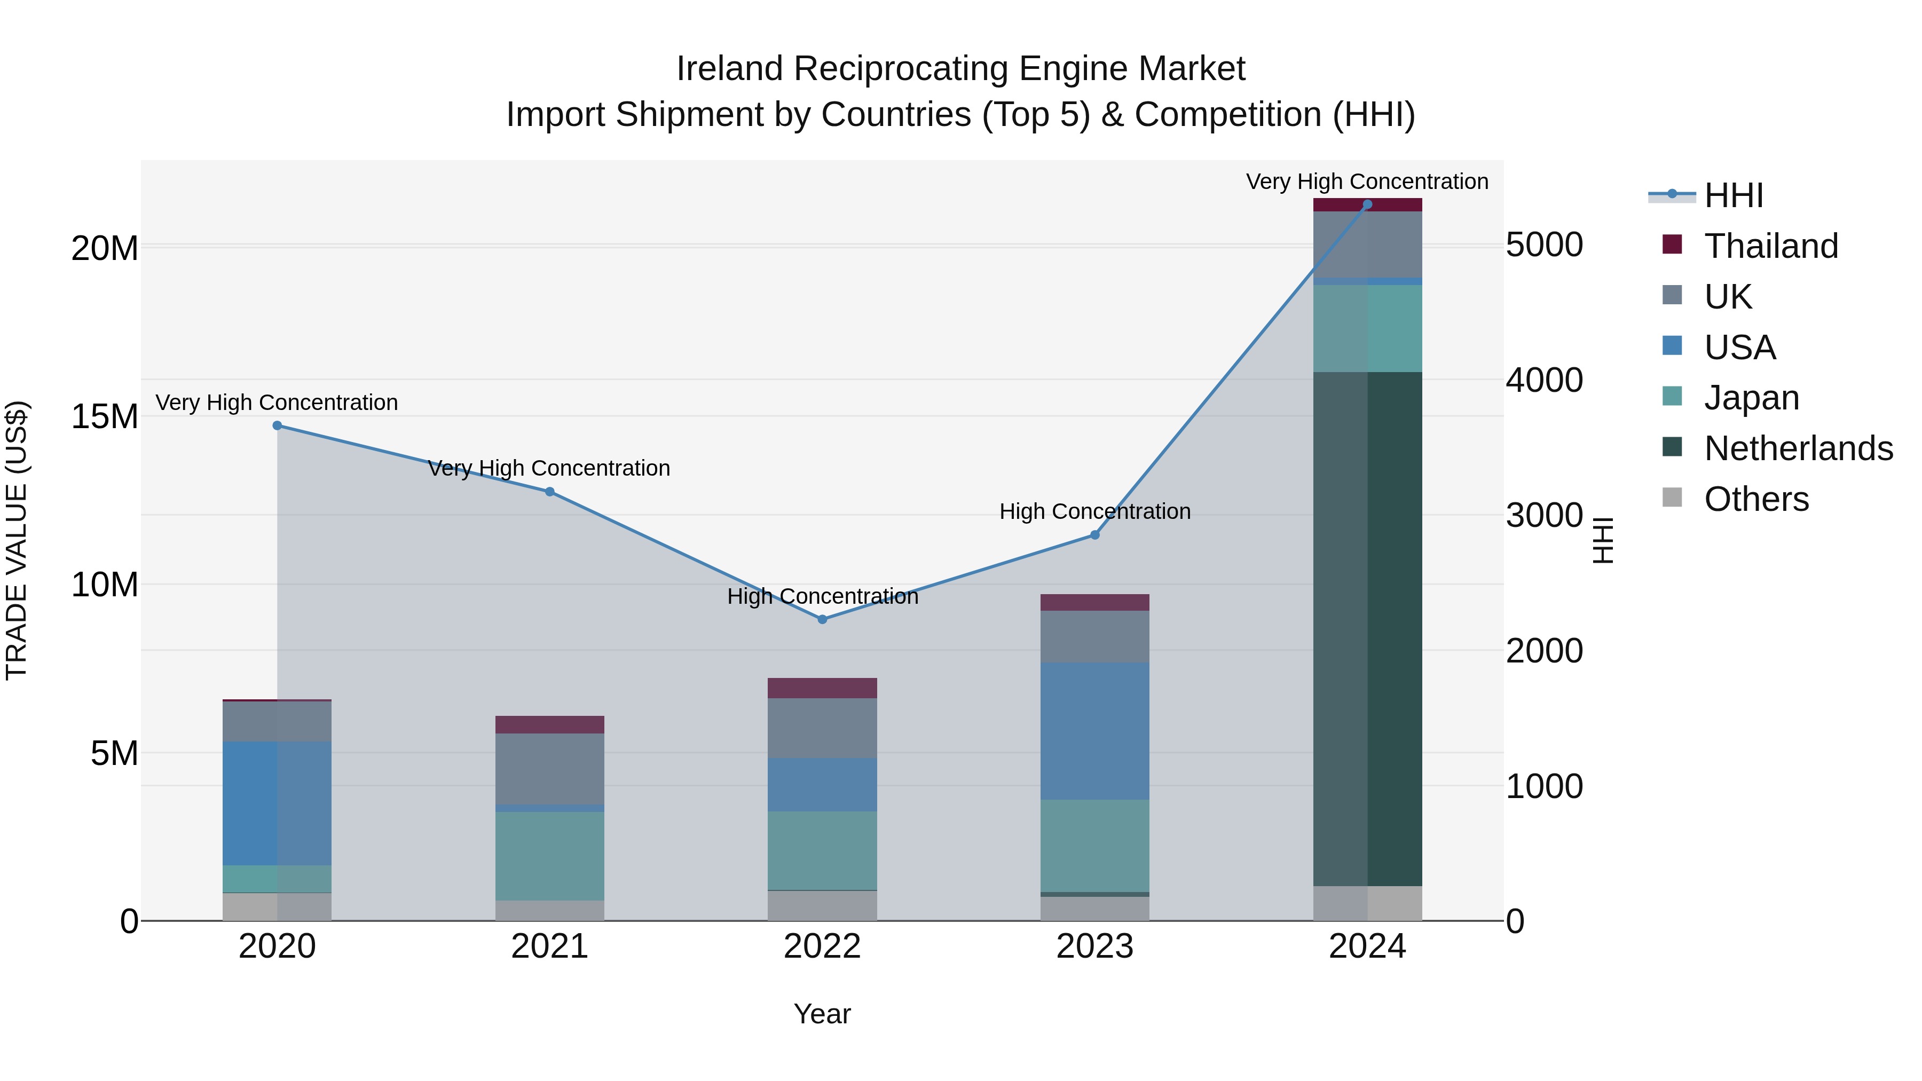
Task: Click the 2023 'High Concentration' annotation
Action: pyautogui.click(x=1094, y=511)
